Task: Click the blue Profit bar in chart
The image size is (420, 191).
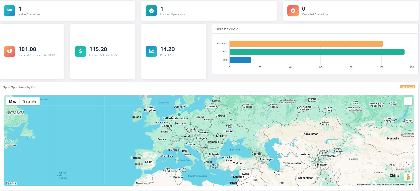Action: tap(240, 60)
